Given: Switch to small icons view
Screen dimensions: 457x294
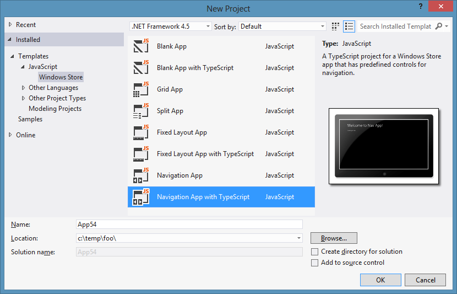Looking at the screenshot, I should click(335, 26).
